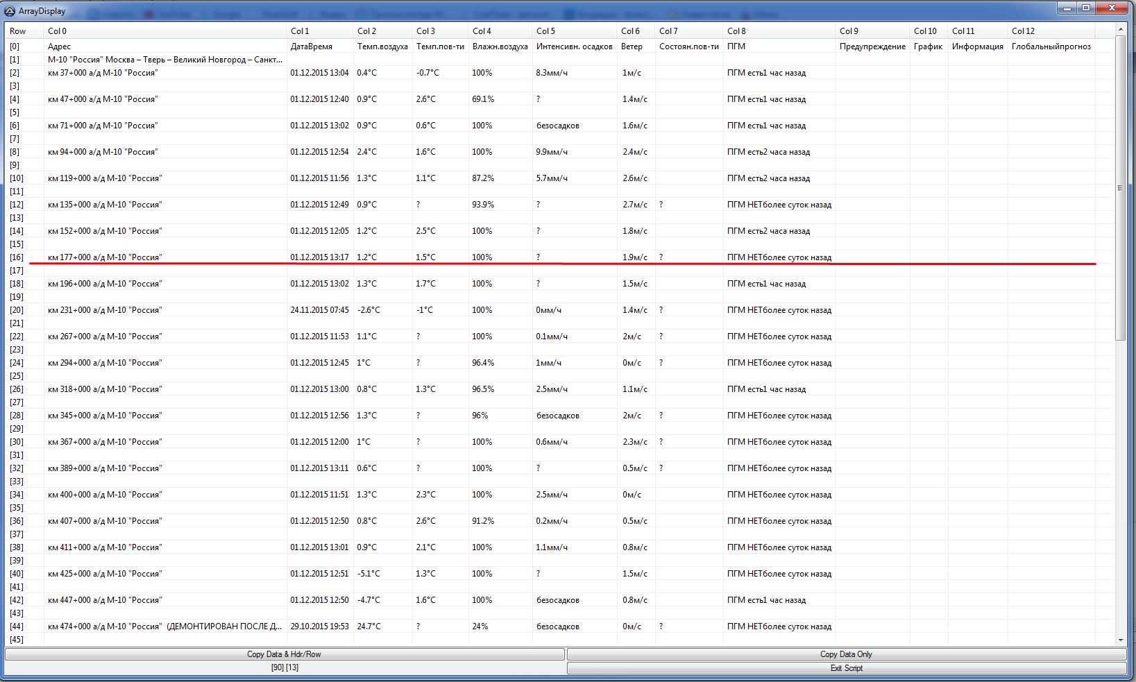This screenshot has height=682, width=1136.
Task: Select the row with км 37+000 address
Action: click(x=103, y=73)
